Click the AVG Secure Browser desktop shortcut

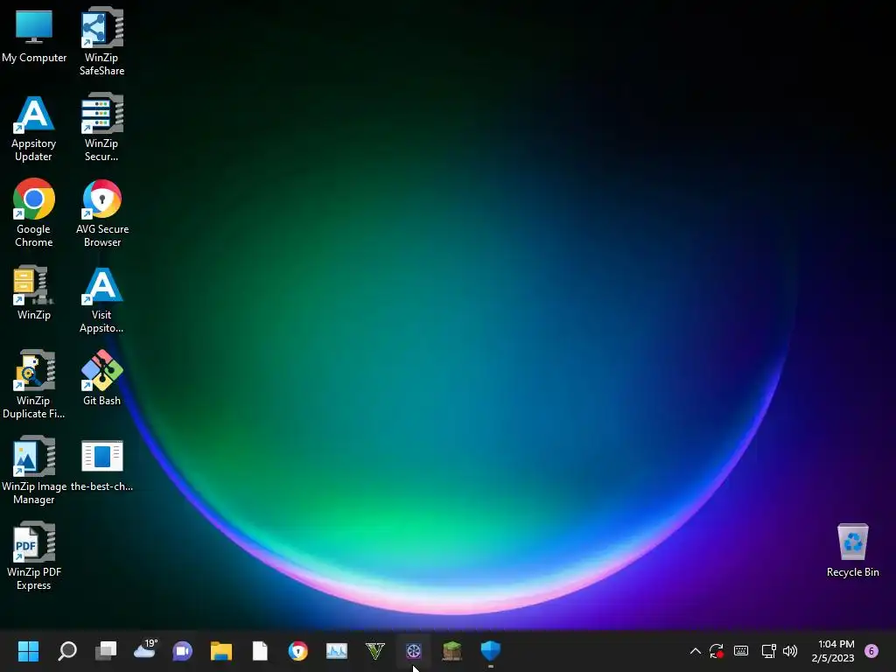coord(101,213)
